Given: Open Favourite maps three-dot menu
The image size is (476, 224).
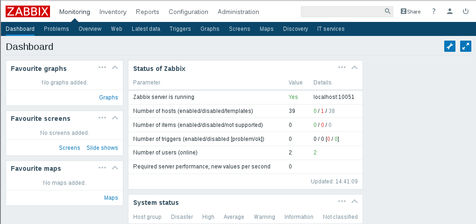Looking at the screenshot, I should (102, 168).
